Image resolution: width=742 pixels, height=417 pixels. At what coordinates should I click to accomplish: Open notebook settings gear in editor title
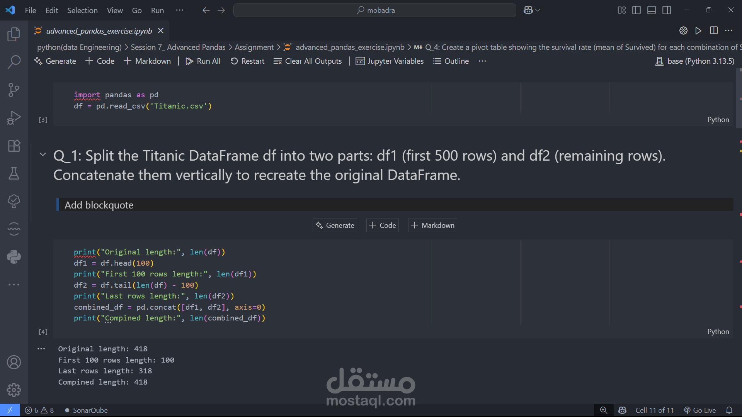683,31
